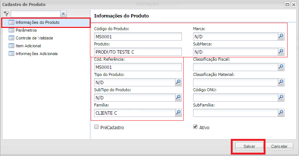This screenshot has height=159, width=301.
Task: Click the Código do Produto input field
Action: click(138, 36)
